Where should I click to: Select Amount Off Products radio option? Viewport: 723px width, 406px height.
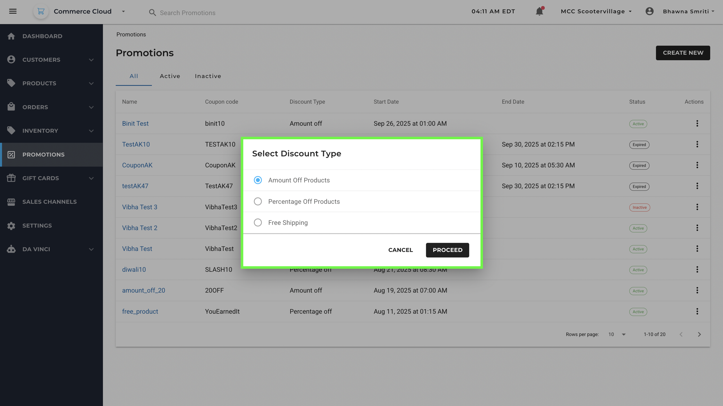(258, 180)
